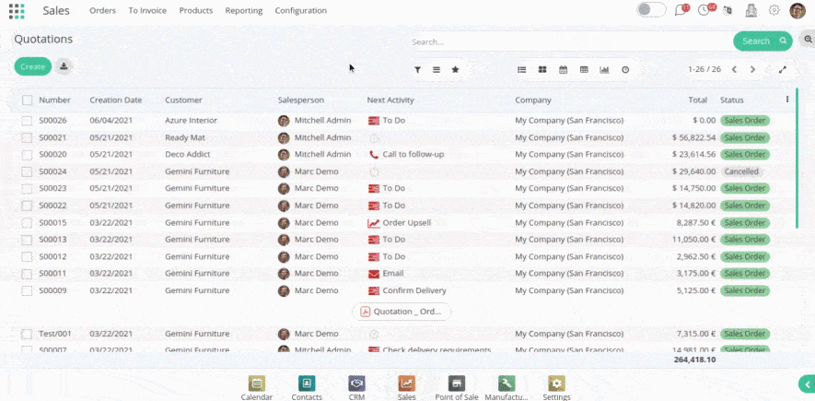This screenshot has height=401, width=815.
Task: Open the Configuration menu
Action: tap(300, 11)
